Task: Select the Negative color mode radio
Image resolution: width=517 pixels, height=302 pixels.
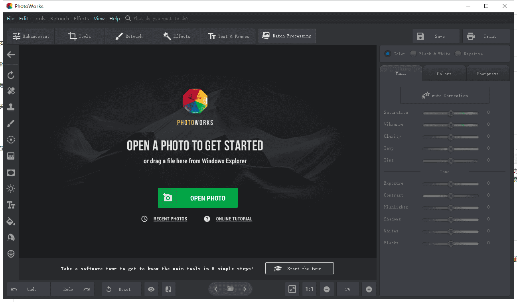Action: tap(458, 54)
